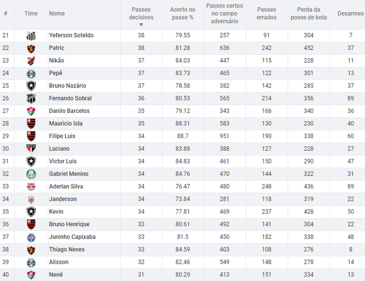Click the Atlético Goianiense crest next to Janderson
The height and width of the screenshot is (281, 365).
tap(31, 199)
